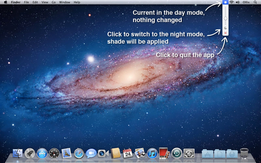Open the View menu
This screenshot has height=163, width=261.
pyautogui.click(x=45, y=2)
